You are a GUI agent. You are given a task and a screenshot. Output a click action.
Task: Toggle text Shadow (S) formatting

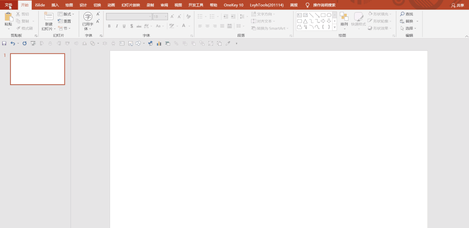click(x=131, y=26)
